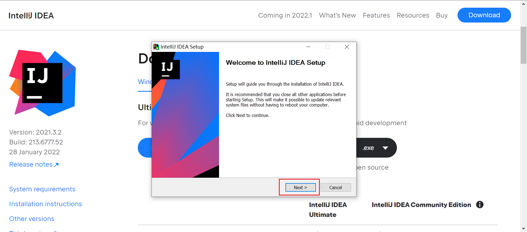Minimize the Setup dialog window
This screenshot has width=527, height=232.
click(308, 47)
